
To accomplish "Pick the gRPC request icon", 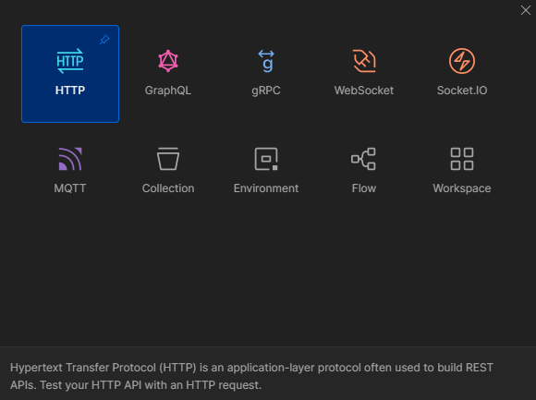I will (x=266, y=61).
